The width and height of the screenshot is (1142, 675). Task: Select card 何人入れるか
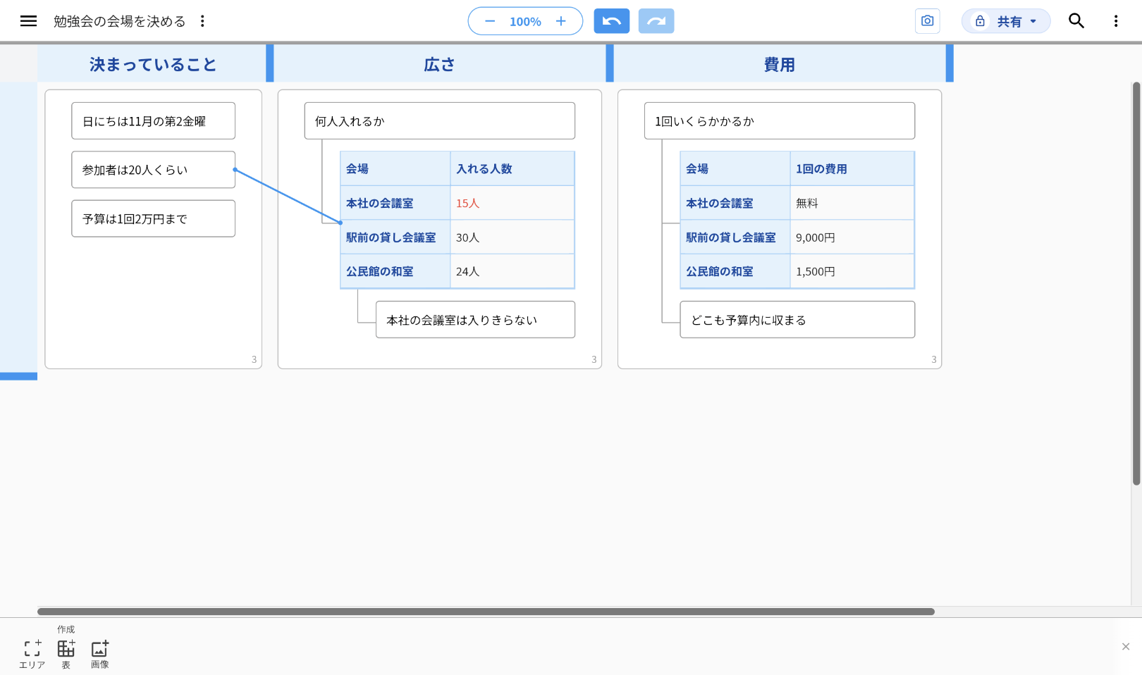point(440,121)
